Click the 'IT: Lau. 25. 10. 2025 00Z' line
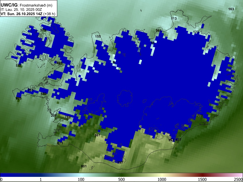 point(21,9)
